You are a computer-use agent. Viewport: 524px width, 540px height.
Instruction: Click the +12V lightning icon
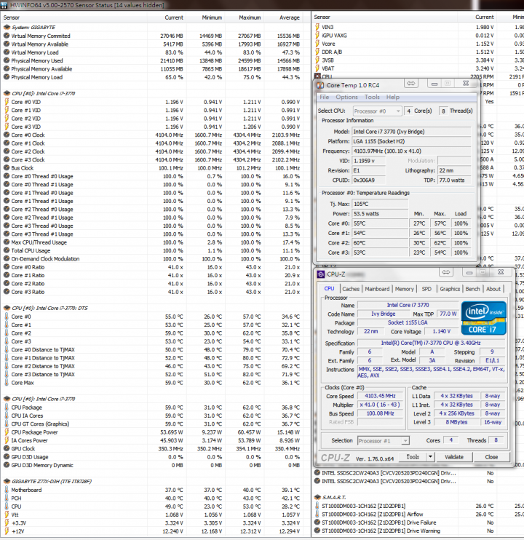point(7,531)
